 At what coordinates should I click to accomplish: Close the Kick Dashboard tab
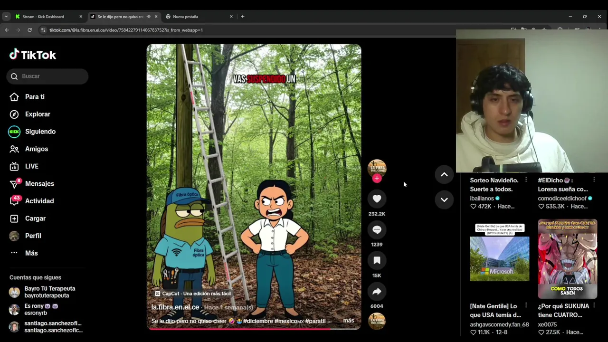[x=81, y=17]
